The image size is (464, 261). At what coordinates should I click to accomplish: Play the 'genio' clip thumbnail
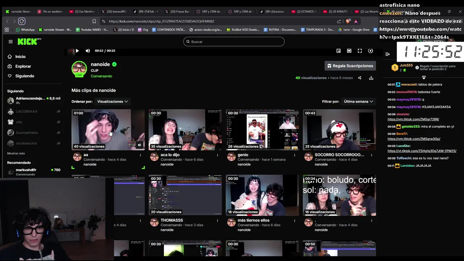(262, 130)
